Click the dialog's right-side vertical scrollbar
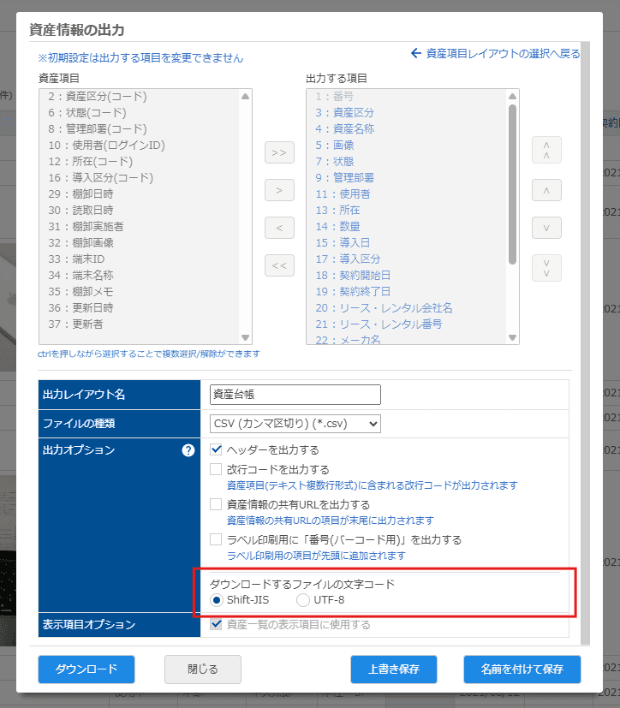The image size is (620, 708). point(585,343)
